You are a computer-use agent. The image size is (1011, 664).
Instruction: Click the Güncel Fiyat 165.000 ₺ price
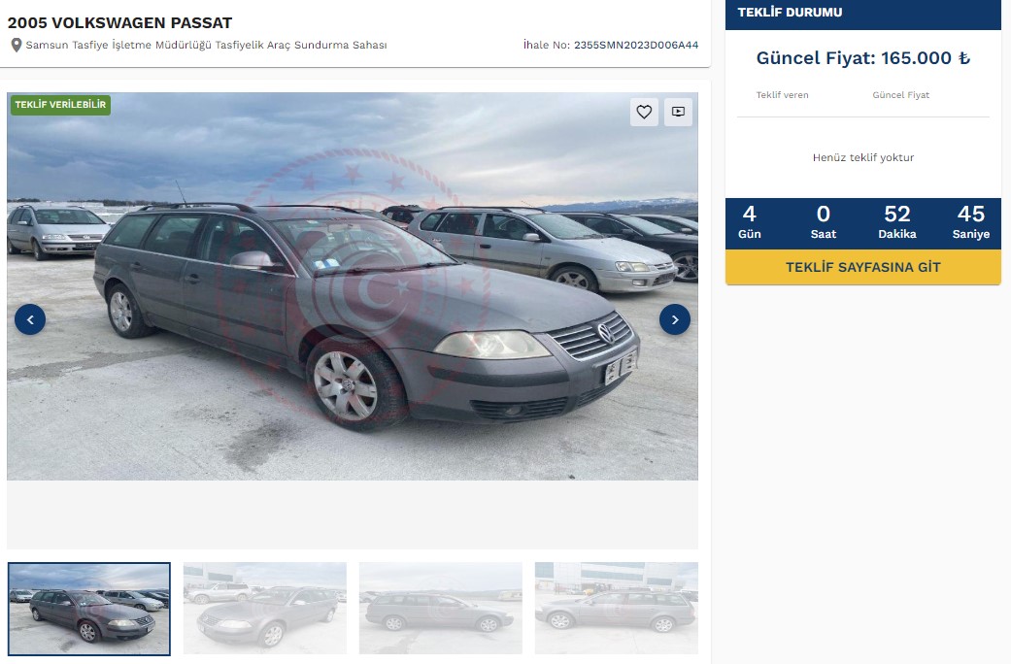click(x=862, y=58)
